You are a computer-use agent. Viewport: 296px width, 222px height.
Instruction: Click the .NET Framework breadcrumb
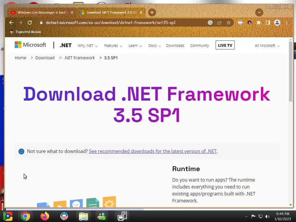point(79,58)
